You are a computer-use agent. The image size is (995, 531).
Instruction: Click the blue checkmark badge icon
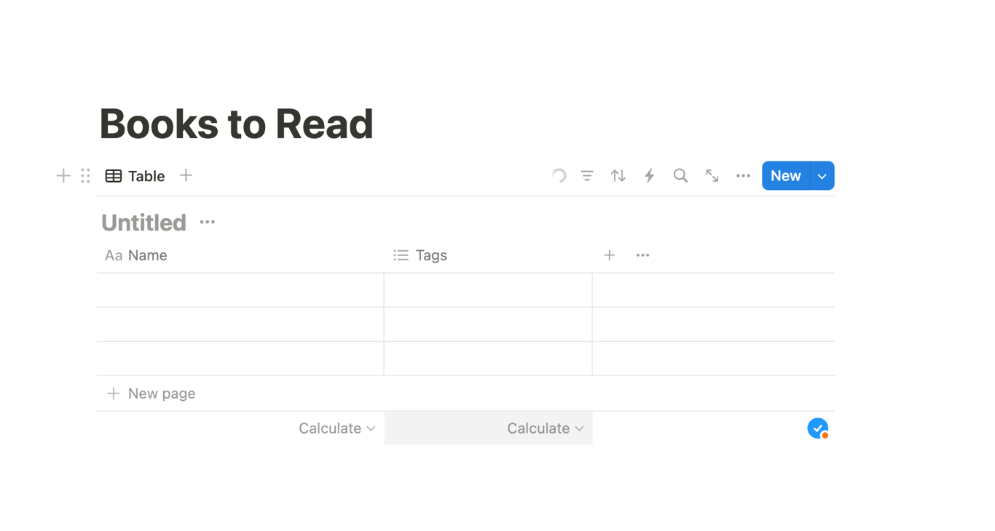[818, 428]
